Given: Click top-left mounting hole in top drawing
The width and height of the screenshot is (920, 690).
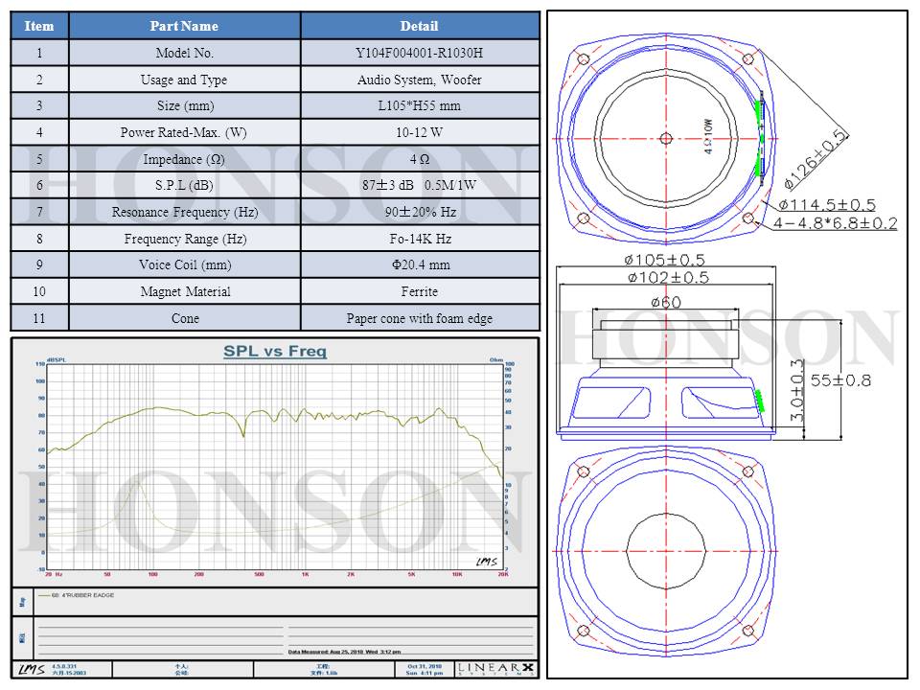Looking at the screenshot, I should pyautogui.click(x=584, y=57).
